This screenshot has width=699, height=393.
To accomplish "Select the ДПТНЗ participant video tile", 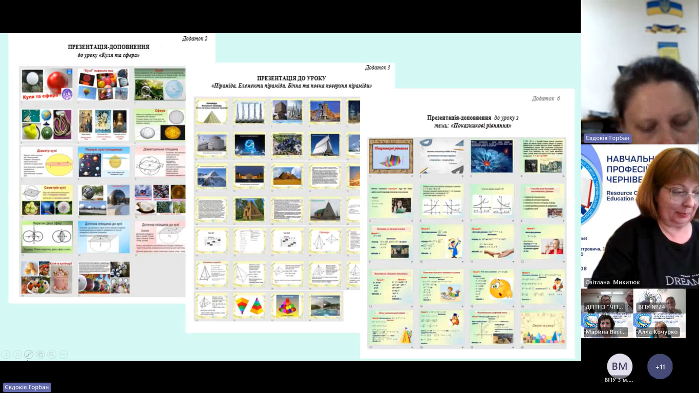I will click(x=607, y=301).
